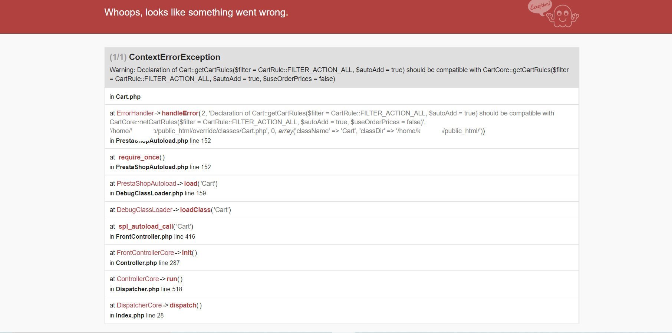
Task: Select the loadClass method name
Action: (195, 210)
